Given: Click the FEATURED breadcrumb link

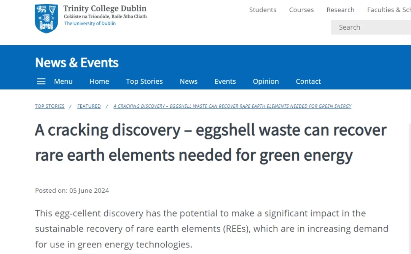Looking at the screenshot, I should [x=89, y=106].
